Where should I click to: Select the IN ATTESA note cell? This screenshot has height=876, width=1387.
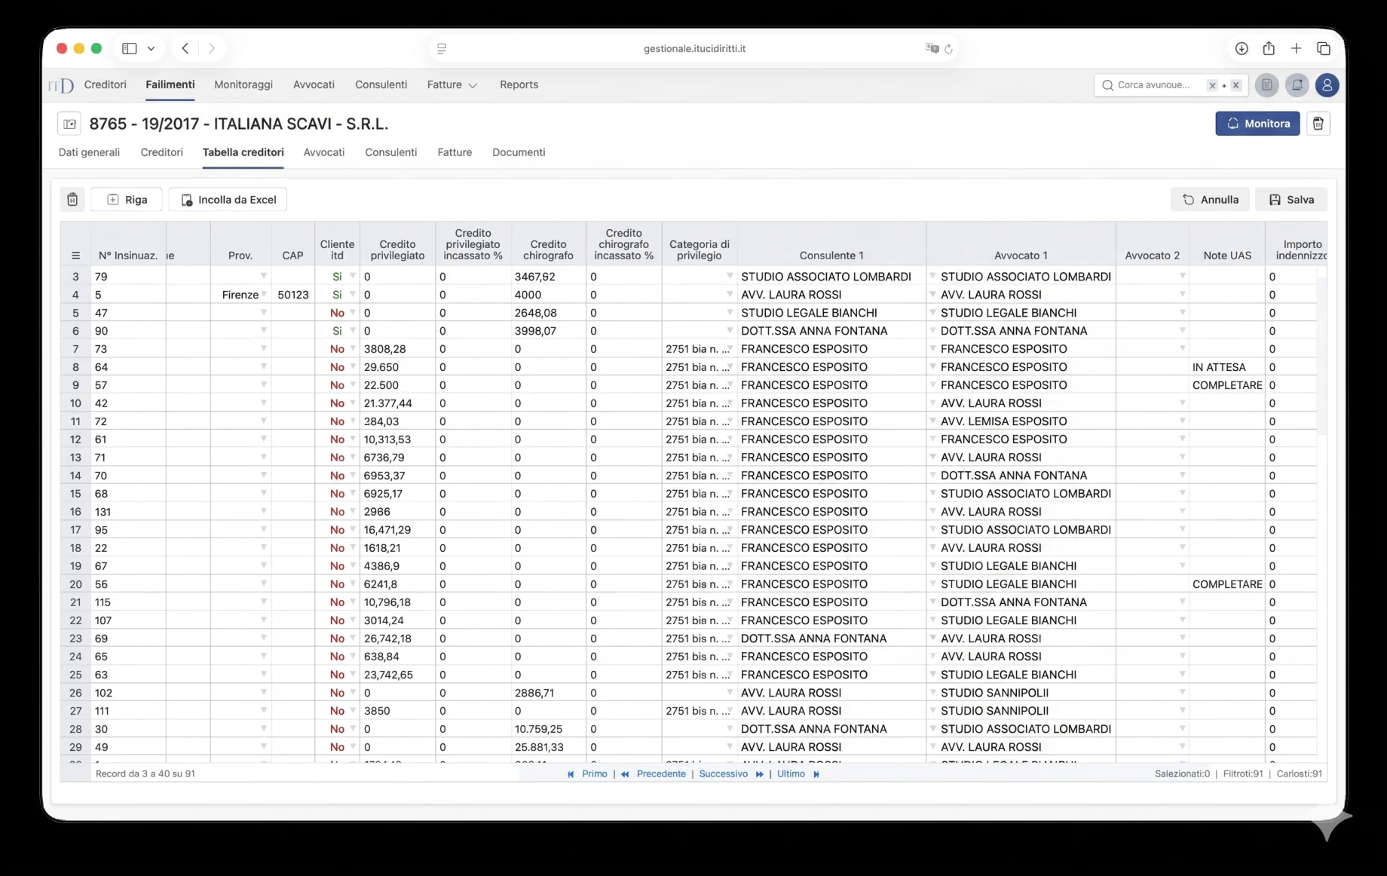pyautogui.click(x=1227, y=367)
